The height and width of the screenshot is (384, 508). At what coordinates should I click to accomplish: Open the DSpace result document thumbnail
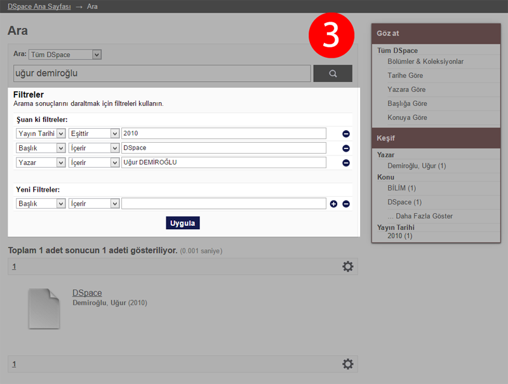[44, 308]
